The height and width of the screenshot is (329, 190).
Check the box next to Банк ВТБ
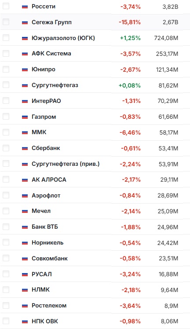[x=6, y=227]
